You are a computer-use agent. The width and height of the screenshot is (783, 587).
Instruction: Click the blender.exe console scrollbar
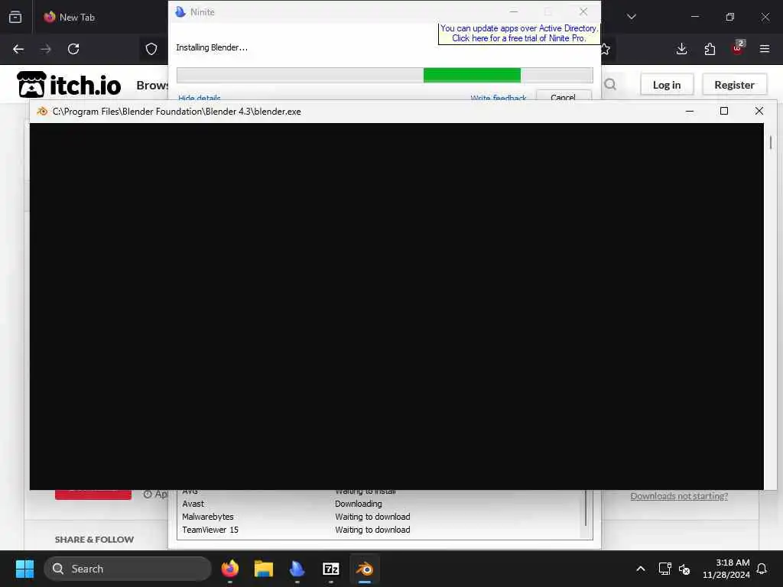(x=771, y=143)
